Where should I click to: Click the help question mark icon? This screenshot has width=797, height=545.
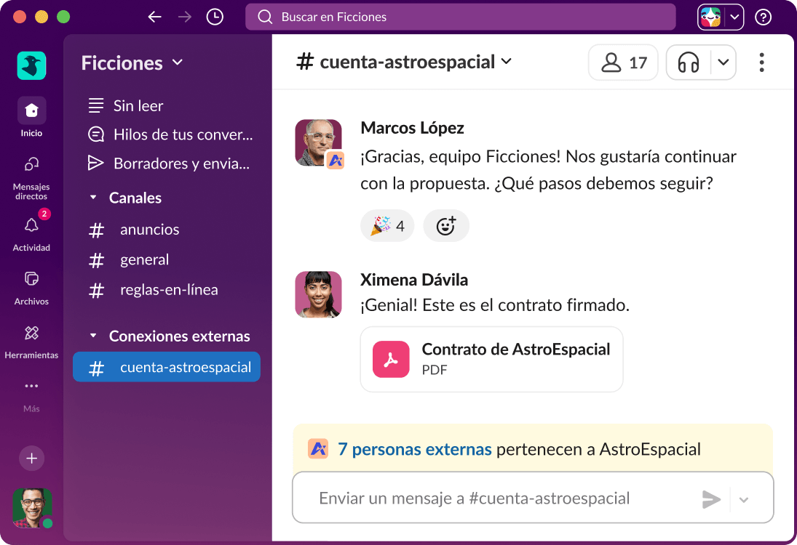click(x=762, y=17)
